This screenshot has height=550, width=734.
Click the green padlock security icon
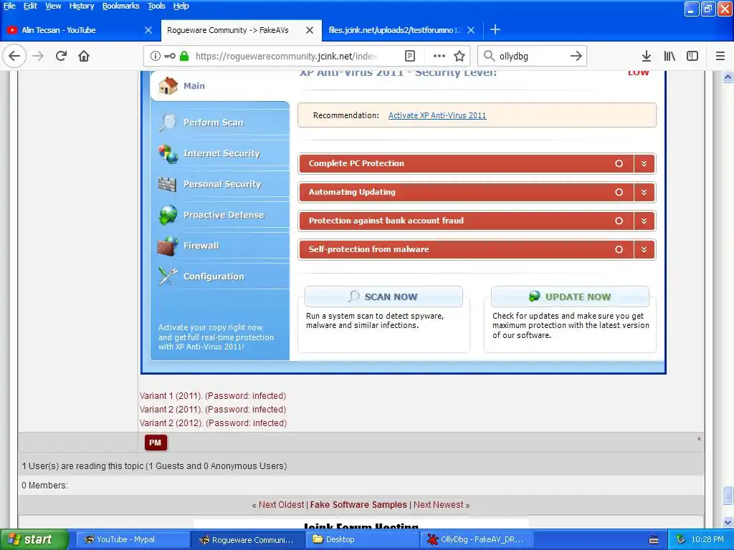tap(184, 56)
